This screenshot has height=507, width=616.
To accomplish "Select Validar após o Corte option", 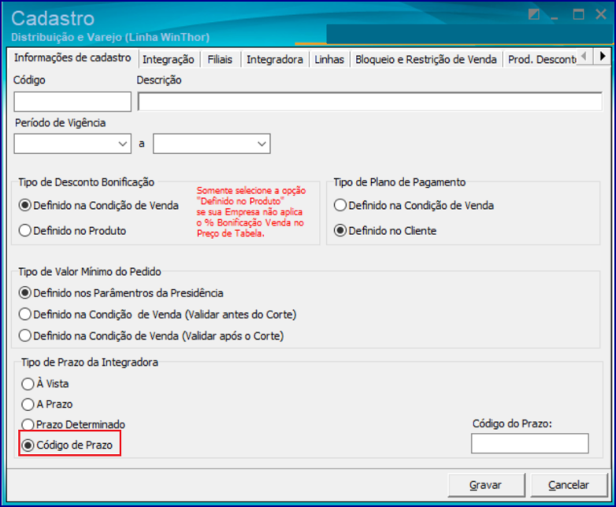I will coord(151,336).
